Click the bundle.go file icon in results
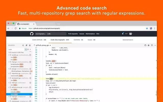Screen dimensions: 163x102 (x=10, y=55)
